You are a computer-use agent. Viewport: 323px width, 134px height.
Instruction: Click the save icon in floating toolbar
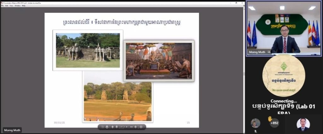103,127
